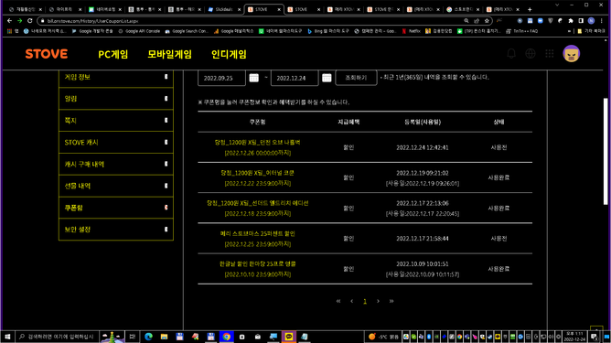Open the language globe icon

(531, 53)
